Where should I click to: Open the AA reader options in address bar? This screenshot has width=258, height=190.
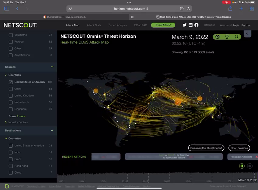click(x=70, y=9)
